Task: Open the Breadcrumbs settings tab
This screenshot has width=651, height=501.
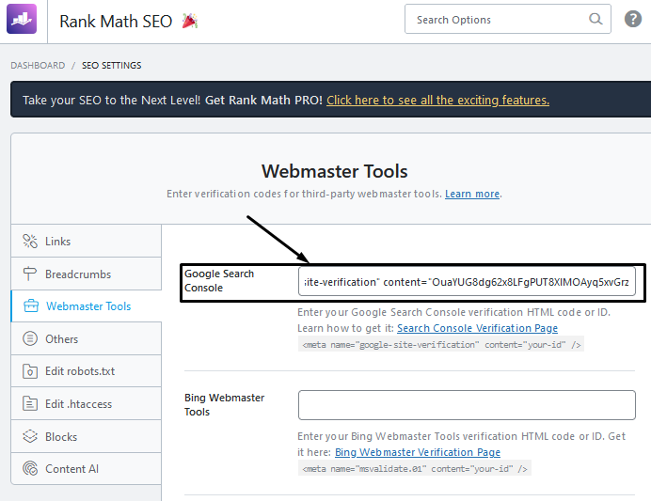Action: click(x=87, y=274)
